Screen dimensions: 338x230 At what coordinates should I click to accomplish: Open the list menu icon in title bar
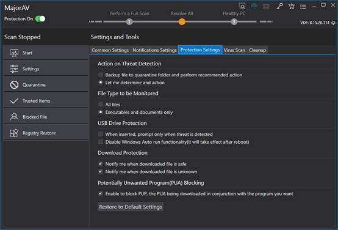pos(303,7)
